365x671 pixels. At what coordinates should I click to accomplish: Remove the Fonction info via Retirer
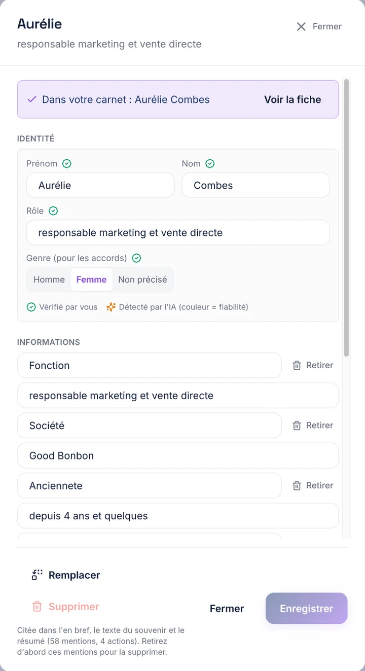[x=313, y=365]
